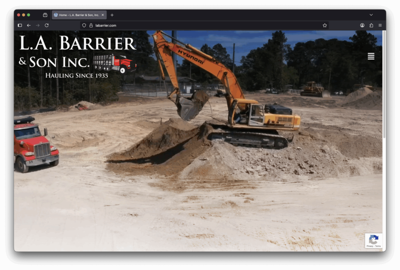Viewport: 400px width, 270px height.
Task: Open Firefox View icon left of the tab
Action: point(45,15)
